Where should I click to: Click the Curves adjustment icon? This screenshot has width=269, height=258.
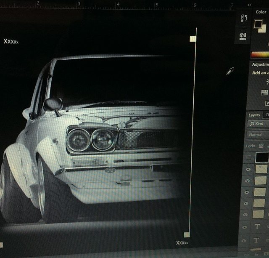(x=267, y=103)
